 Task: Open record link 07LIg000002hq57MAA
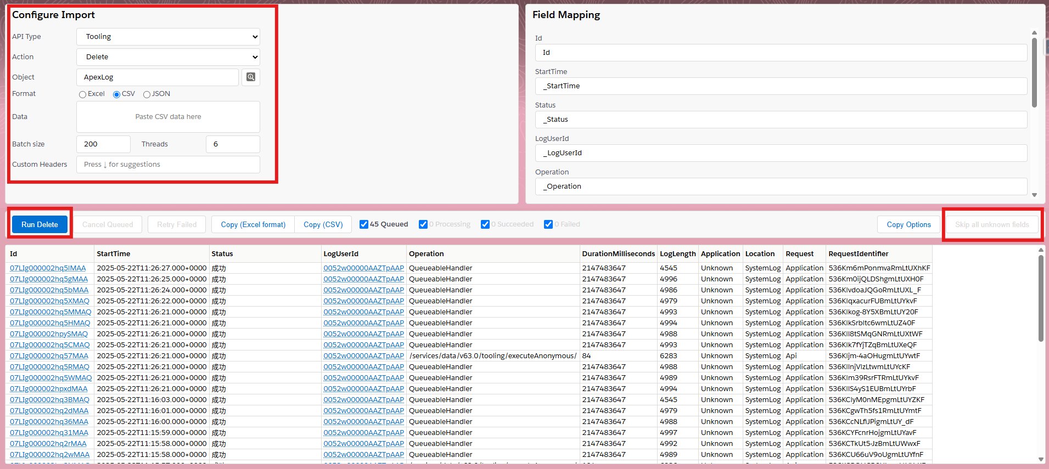tap(49, 356)
